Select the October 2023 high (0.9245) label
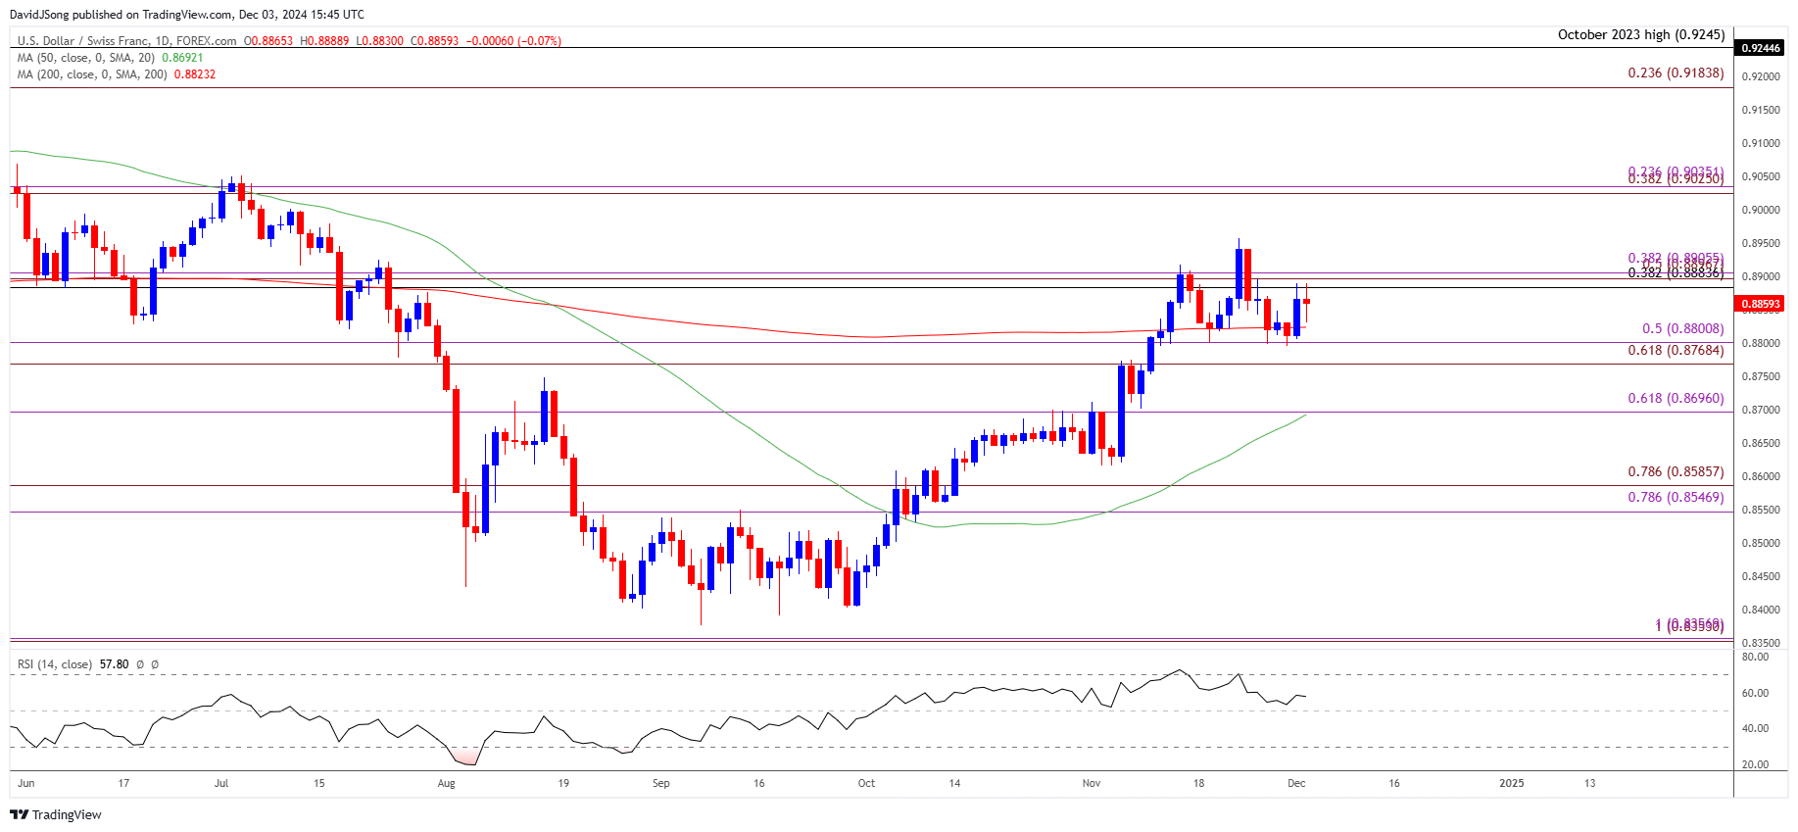 click(x=1641, y=34)
